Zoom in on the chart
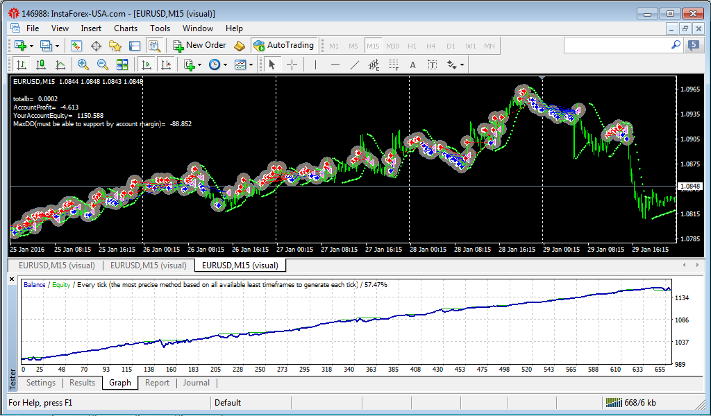The height and width of the screenshot is (416, 711). [83, 64]
